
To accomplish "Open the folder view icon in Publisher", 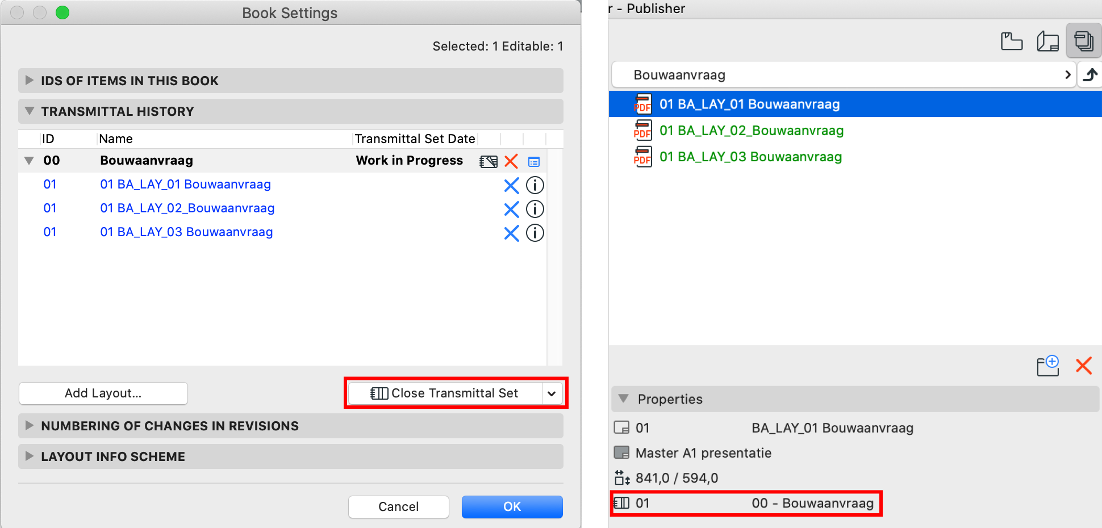I will pos(1012,41).
